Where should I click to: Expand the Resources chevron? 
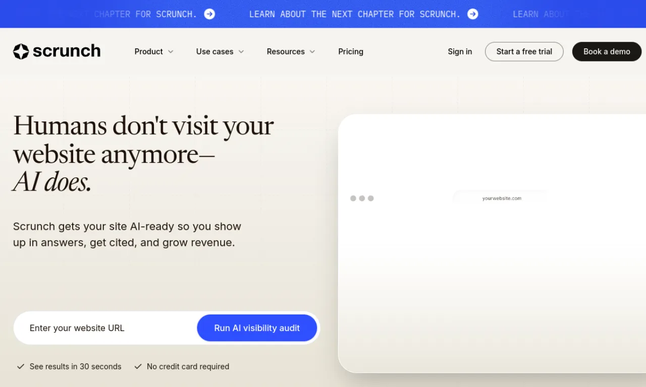coord(312,51)
